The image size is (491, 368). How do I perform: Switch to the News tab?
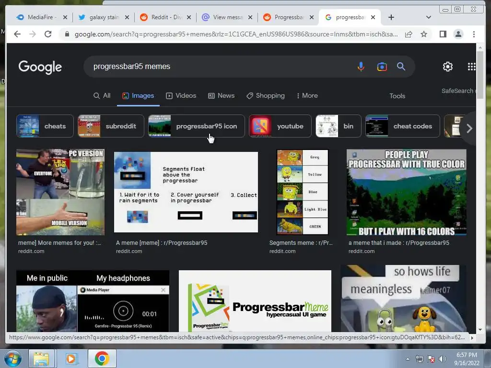[222, 96]
